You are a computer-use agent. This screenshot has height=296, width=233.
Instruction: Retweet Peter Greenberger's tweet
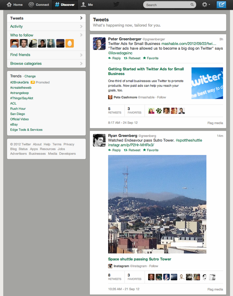pyautogui.click(x=132, y=58)
